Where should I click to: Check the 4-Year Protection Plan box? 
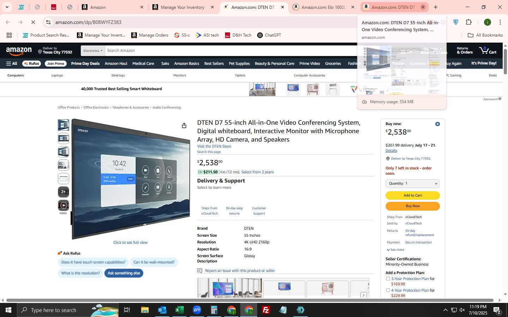click(388, 290)
